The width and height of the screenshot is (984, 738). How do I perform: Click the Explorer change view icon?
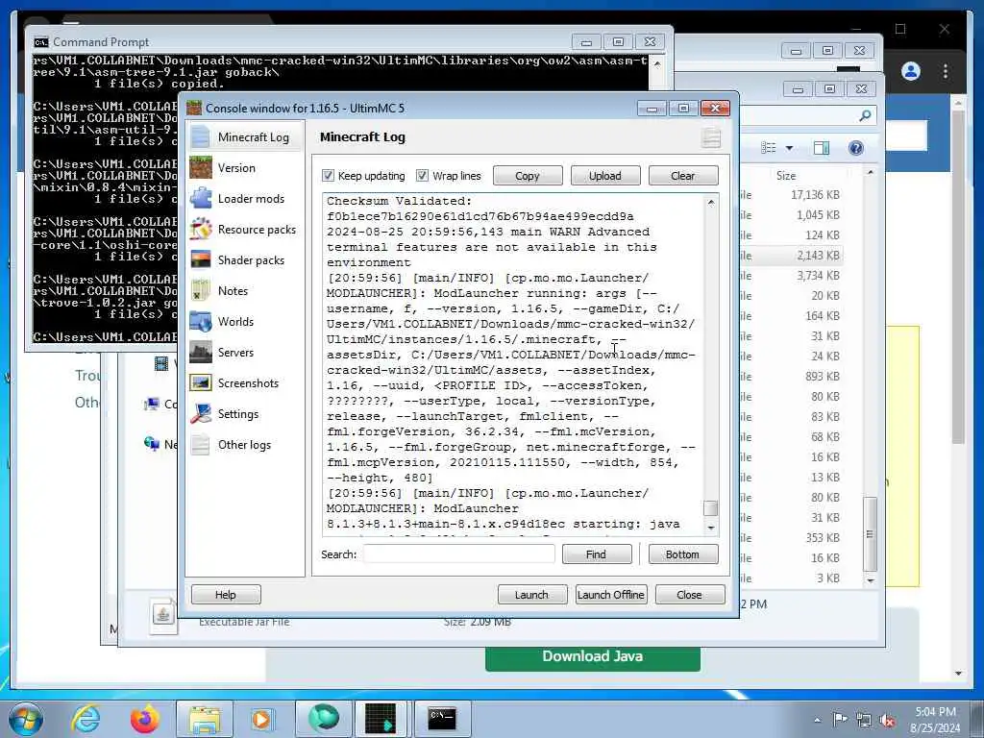pyautogui.click(x=768, y=148)
